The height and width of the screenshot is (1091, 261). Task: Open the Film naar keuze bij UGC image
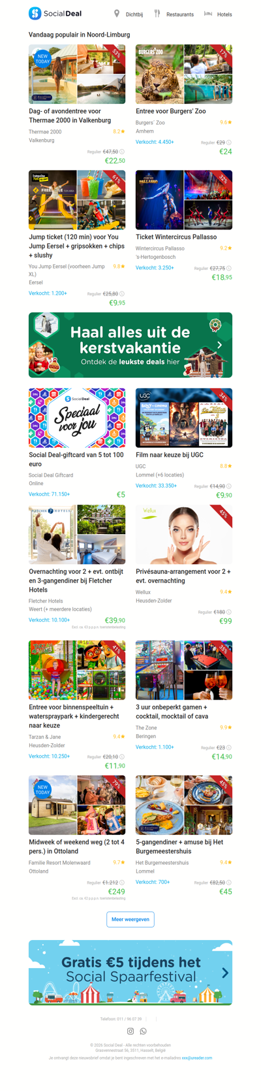(x=184, y=418)
